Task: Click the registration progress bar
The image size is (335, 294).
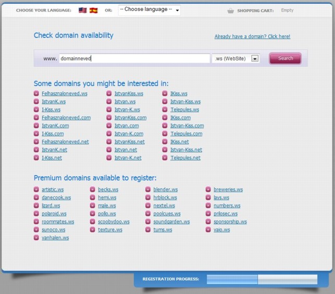Action: [262, 279]
